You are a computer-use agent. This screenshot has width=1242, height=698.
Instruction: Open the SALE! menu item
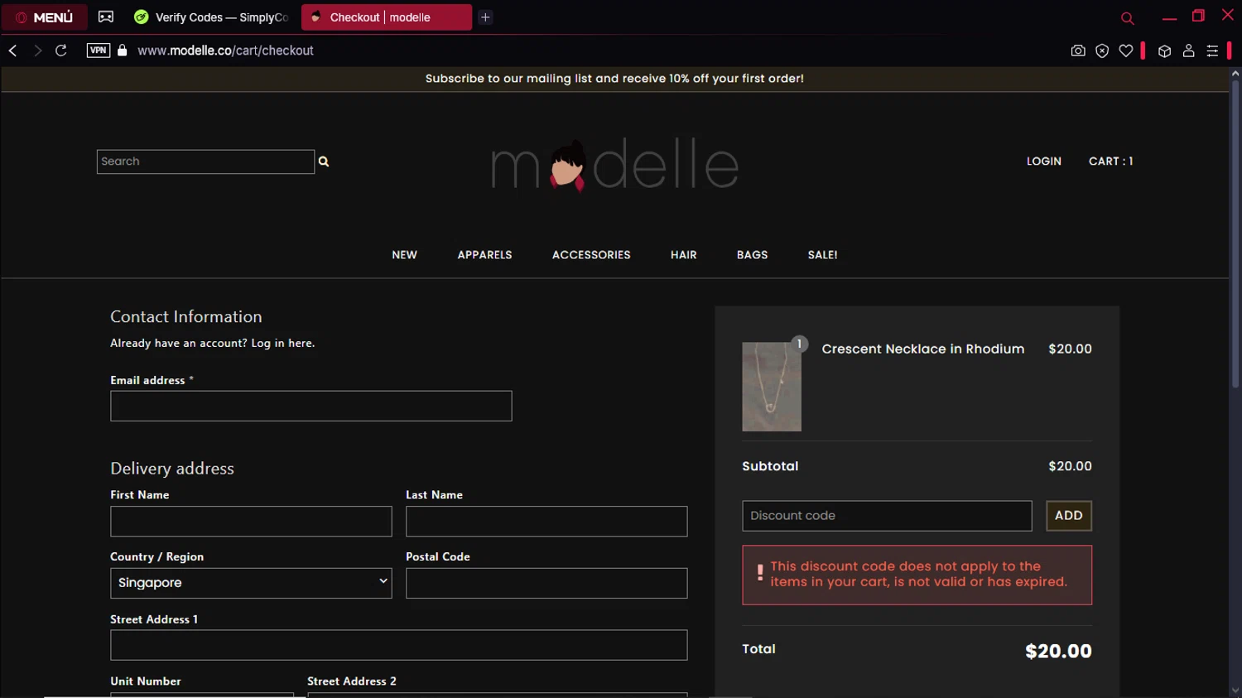(822, 255)
